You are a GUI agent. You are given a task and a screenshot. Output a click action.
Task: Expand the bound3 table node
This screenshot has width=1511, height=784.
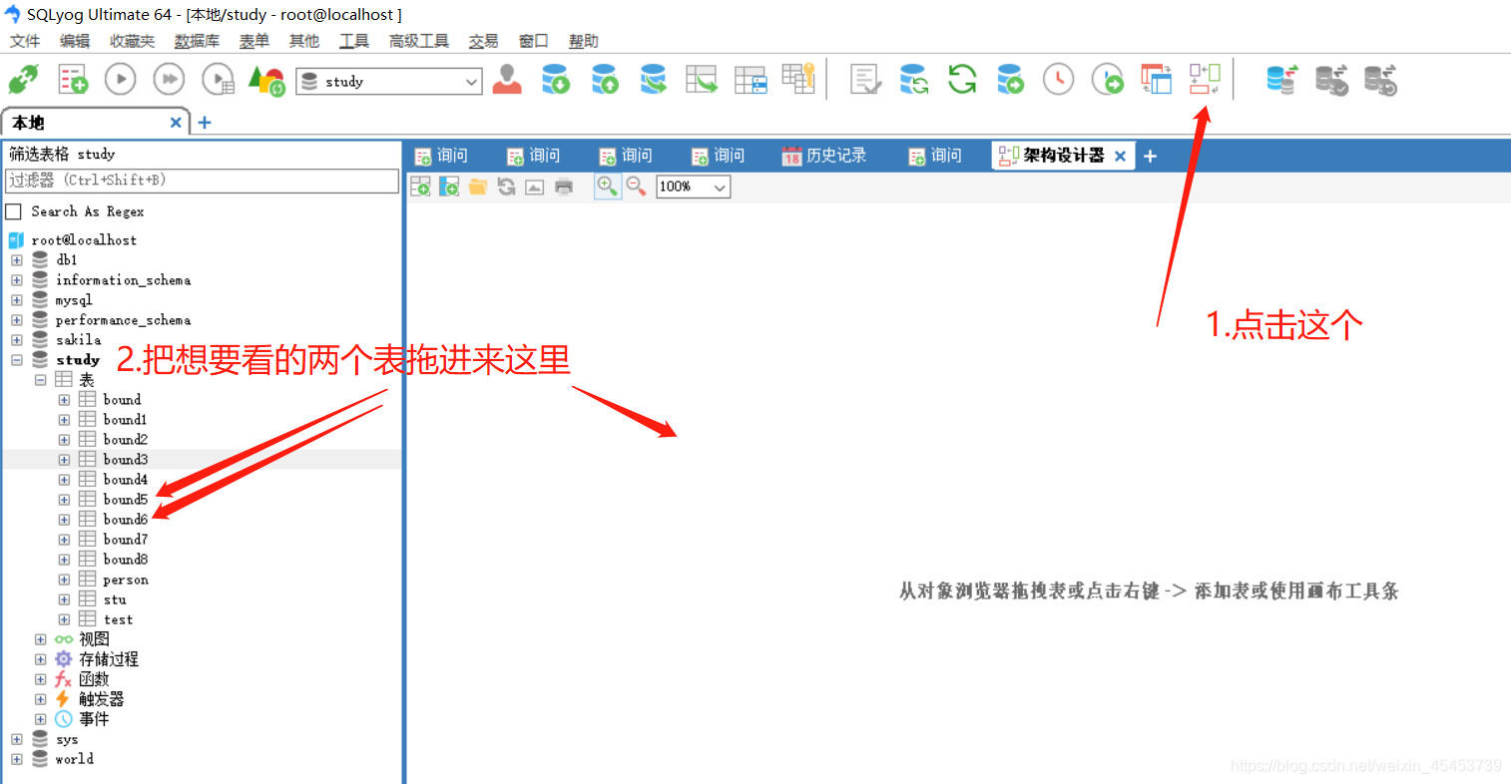click(x=64, y=459)
